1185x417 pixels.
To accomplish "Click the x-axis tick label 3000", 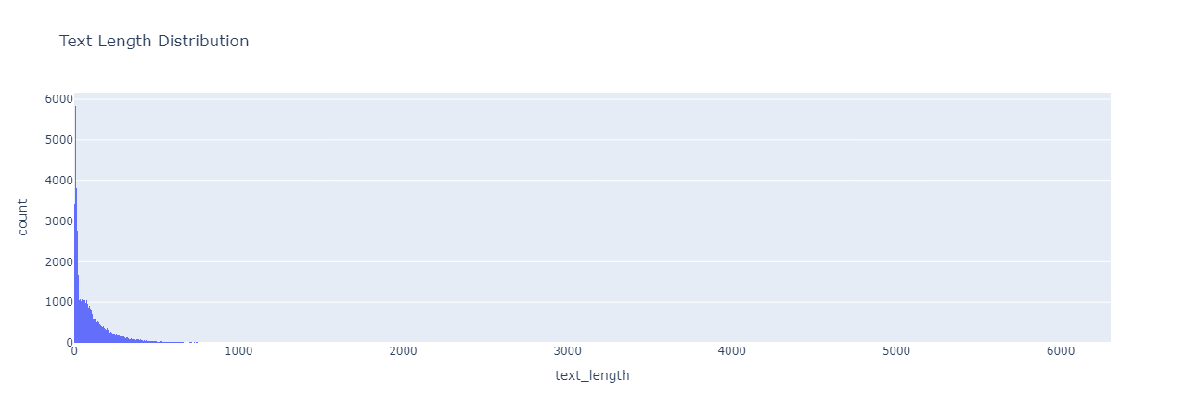I will tap(567, 352).
